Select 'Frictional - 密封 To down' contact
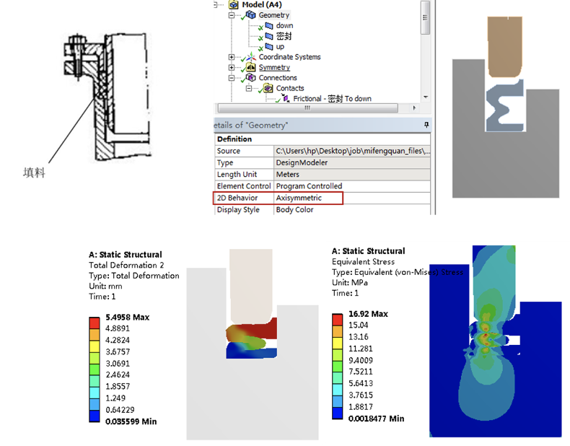This screenshot has width=570, height=446. tap(332, 98)
